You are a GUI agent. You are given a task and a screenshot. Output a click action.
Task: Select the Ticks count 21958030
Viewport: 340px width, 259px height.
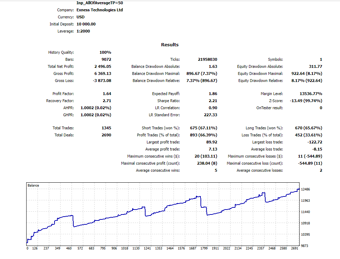click(208, 59)
